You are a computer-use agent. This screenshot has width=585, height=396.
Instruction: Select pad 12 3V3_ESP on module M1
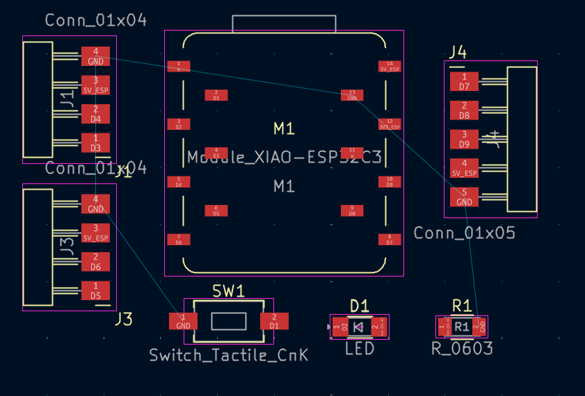click(x=390, y=124)
